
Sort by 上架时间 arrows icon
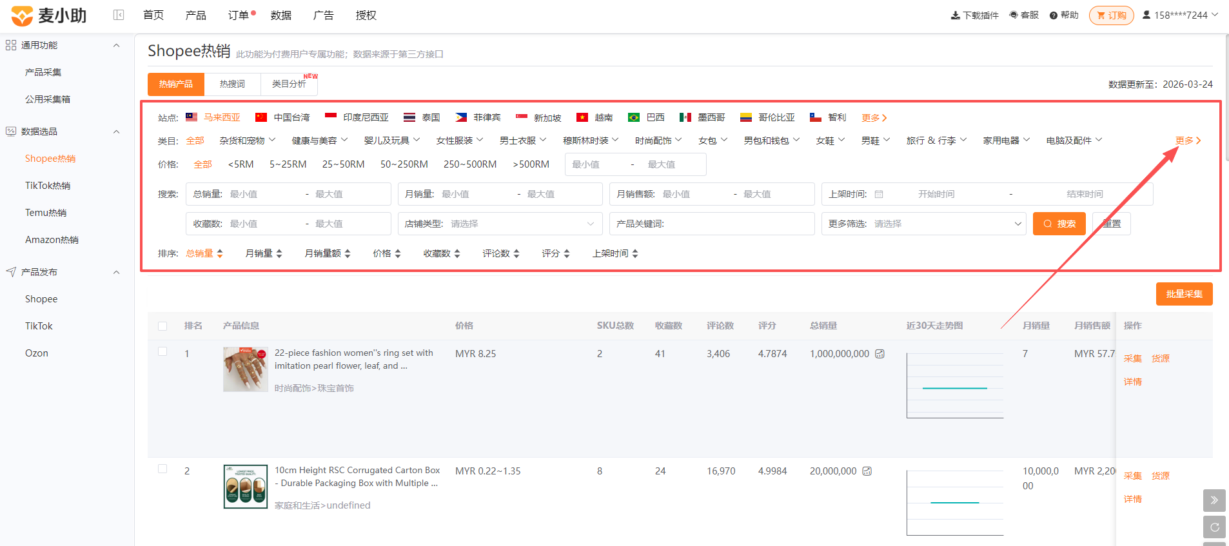pyautogui.click(x=635, y=254)
